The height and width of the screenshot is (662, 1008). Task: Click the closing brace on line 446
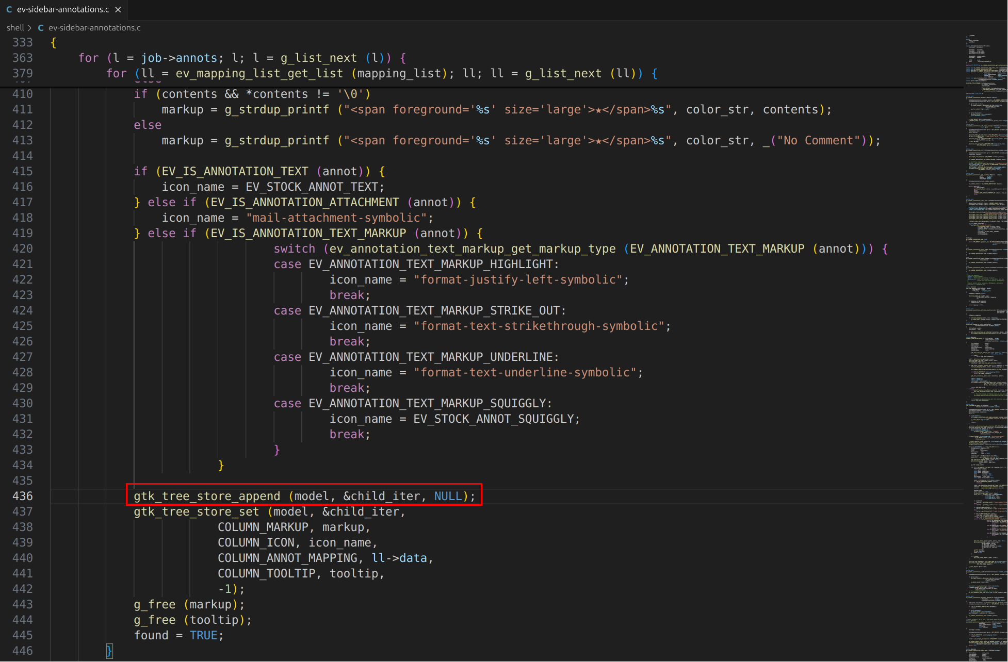109,651
